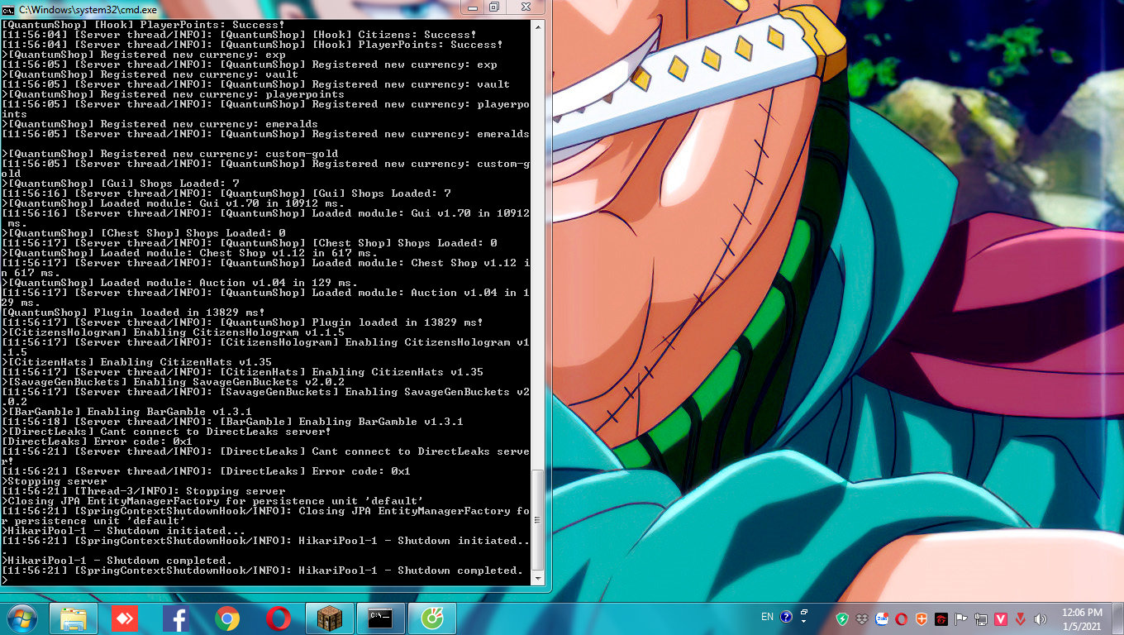This screenshot has height=635, width=1124.
Task: Open the Opera icon in system tray
Action: (902, 618)
